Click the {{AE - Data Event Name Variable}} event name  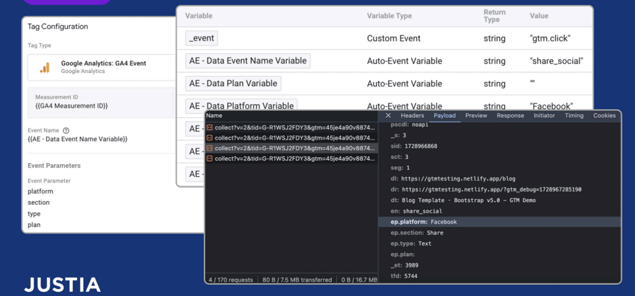coord(77,139)
